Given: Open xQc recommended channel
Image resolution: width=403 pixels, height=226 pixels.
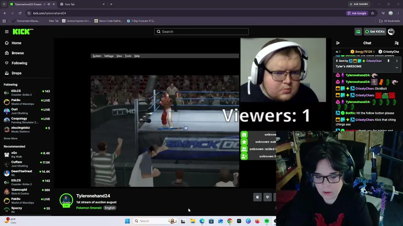Looking at the screenshot, I should pyautogui.click(x=27, y=154).
